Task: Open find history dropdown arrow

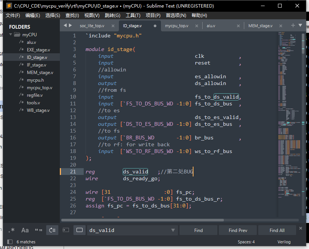Action: tap(173, 230)
